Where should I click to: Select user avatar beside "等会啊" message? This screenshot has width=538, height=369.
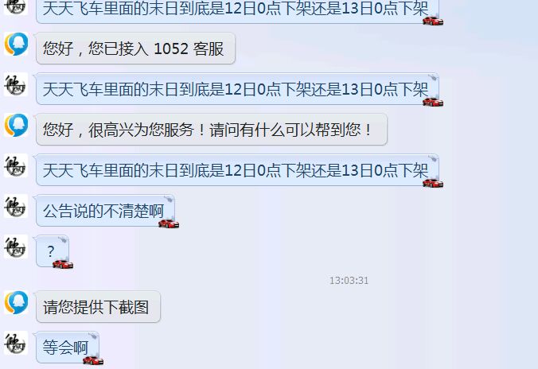point(16,343)
